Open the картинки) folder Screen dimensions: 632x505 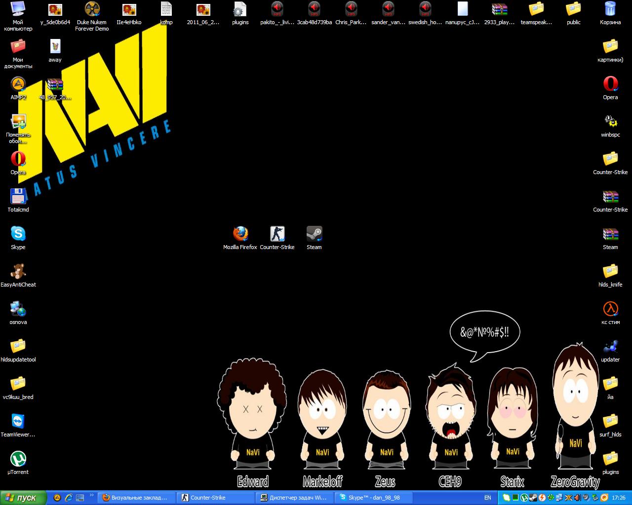pyautogui.click(x=610, y=51)
